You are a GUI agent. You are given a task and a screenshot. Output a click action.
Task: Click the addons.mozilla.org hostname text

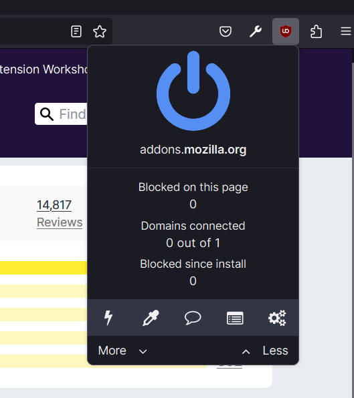tap(193, 150)
